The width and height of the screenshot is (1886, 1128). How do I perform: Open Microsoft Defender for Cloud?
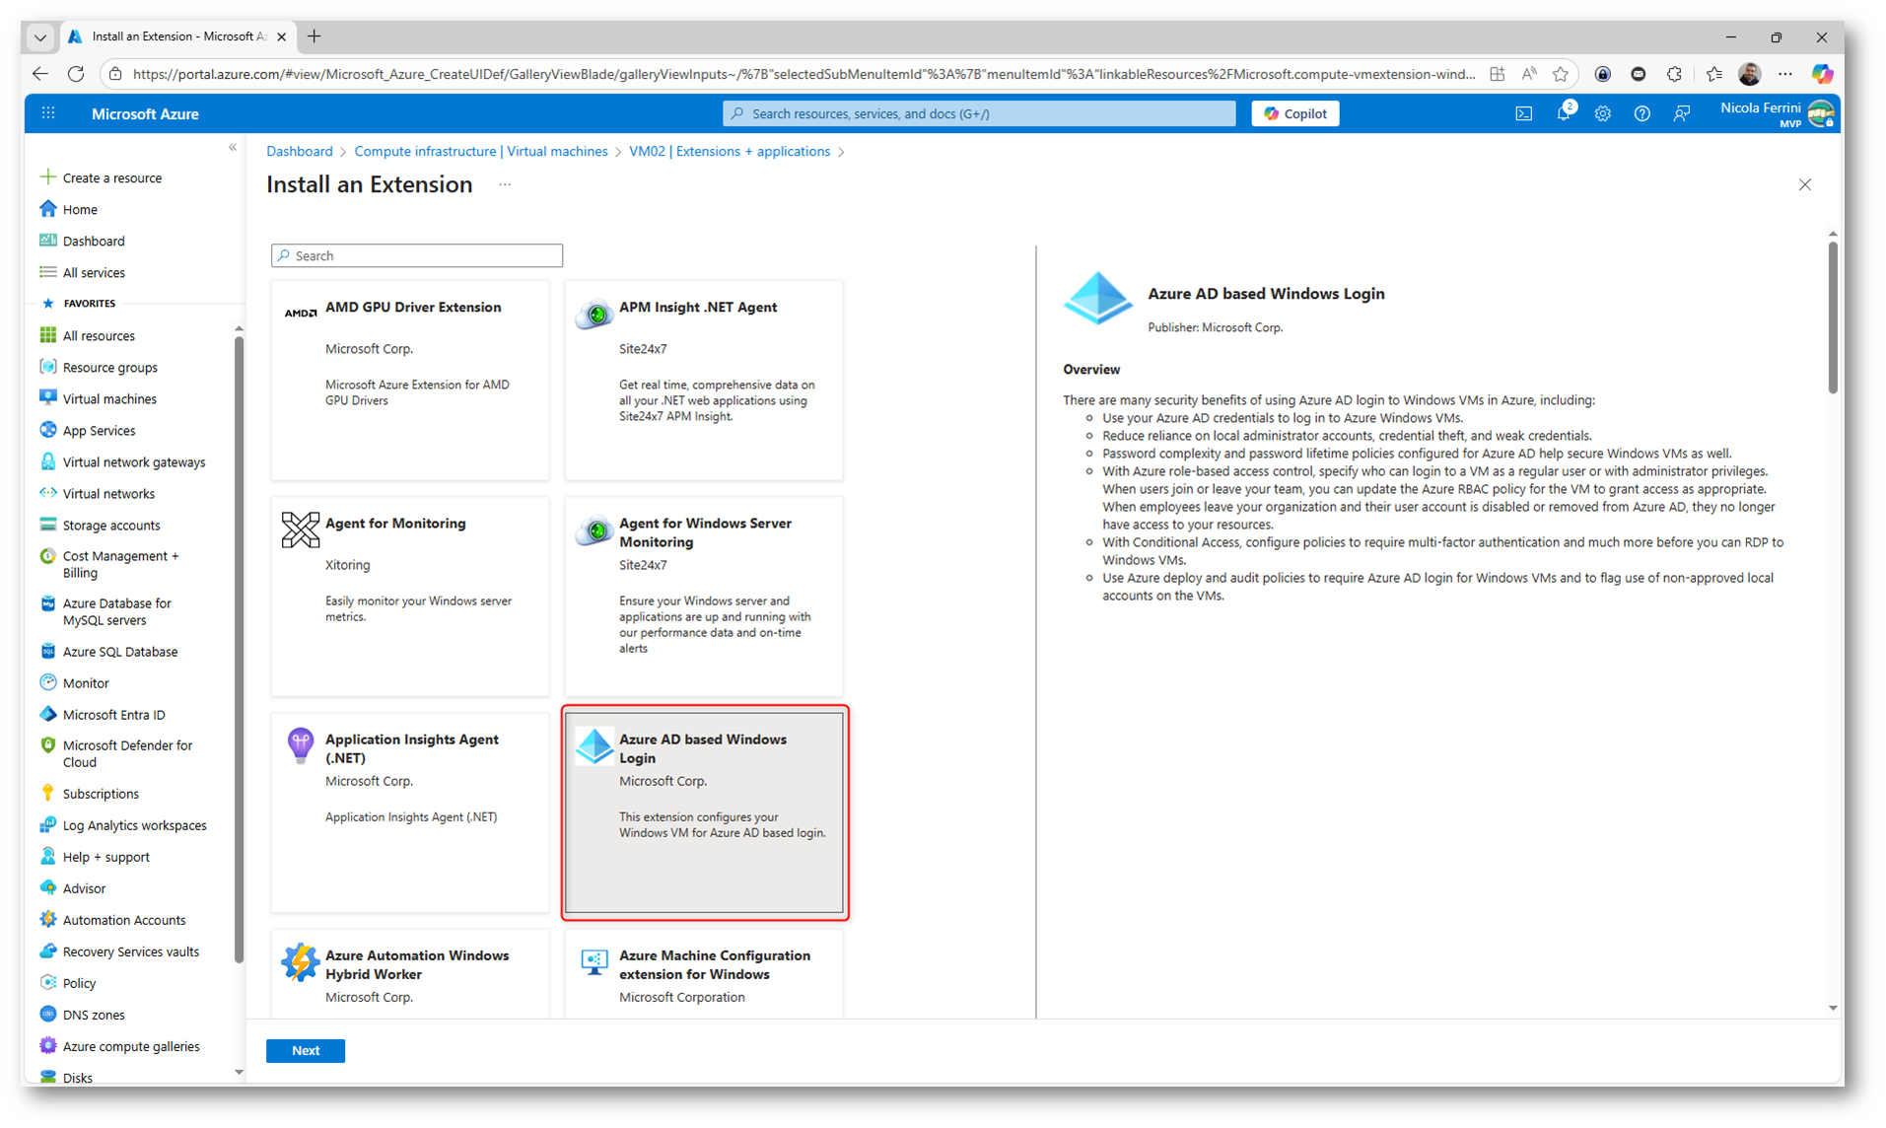click(127, 753)
